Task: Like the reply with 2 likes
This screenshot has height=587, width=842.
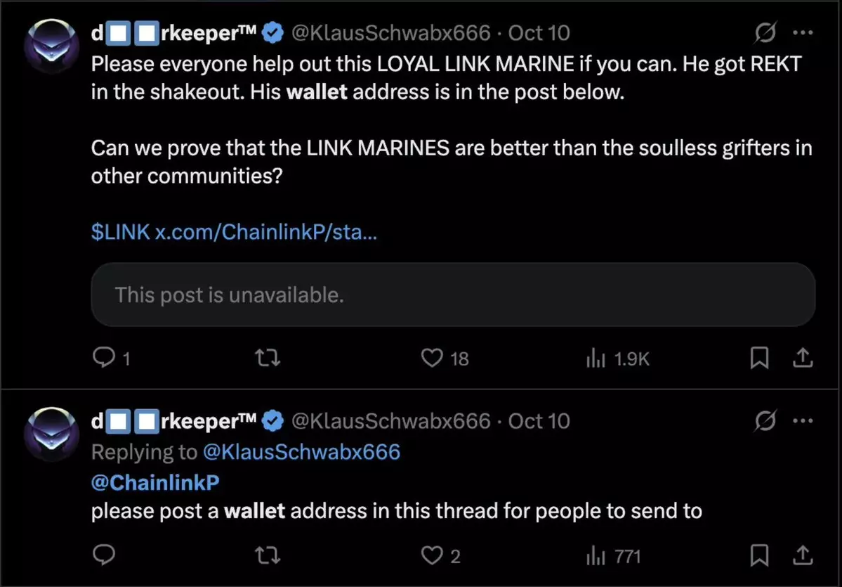Action: point(431,556)
